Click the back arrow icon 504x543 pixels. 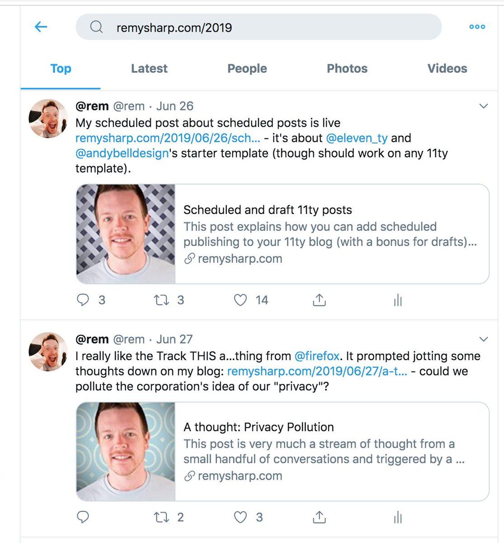tap(41, 27)
